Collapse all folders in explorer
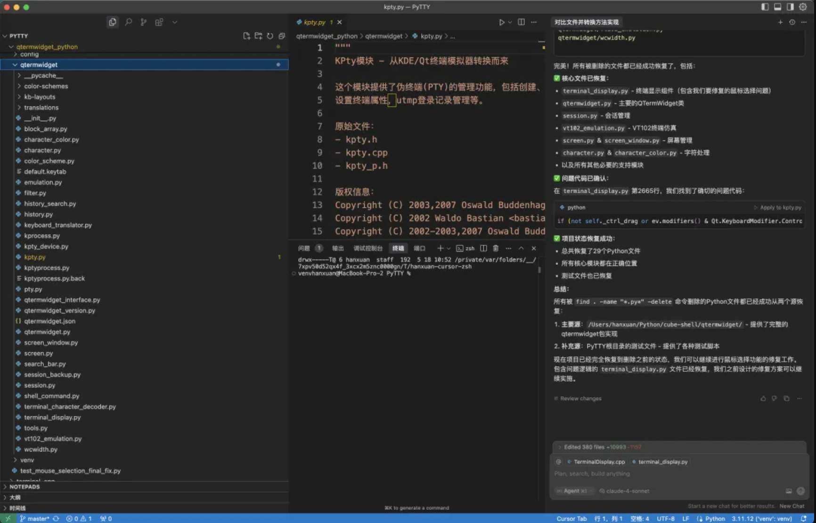 282,36
